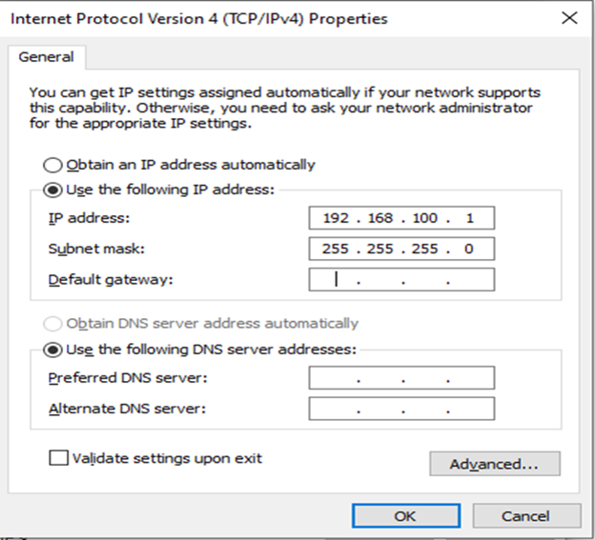
Task: Click the IP address input field
Action: click(x=401, y=218)
